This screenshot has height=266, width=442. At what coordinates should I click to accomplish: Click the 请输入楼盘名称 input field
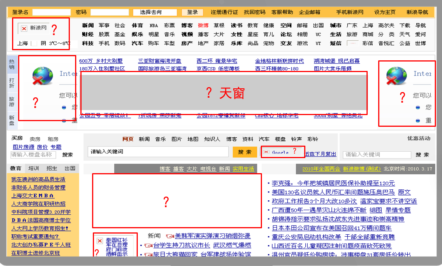tap(33, 155)
